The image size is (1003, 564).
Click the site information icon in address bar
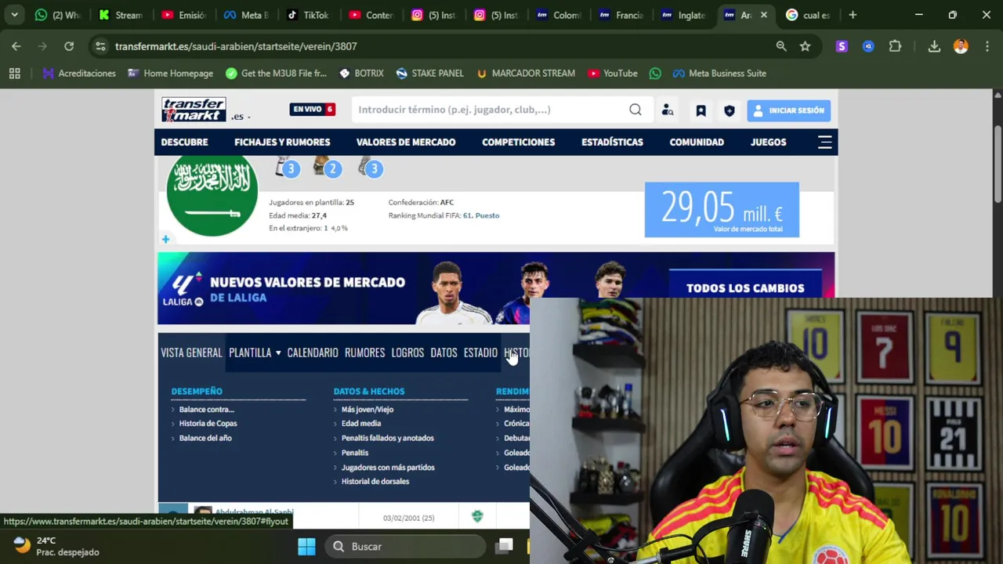coord(100,46)
